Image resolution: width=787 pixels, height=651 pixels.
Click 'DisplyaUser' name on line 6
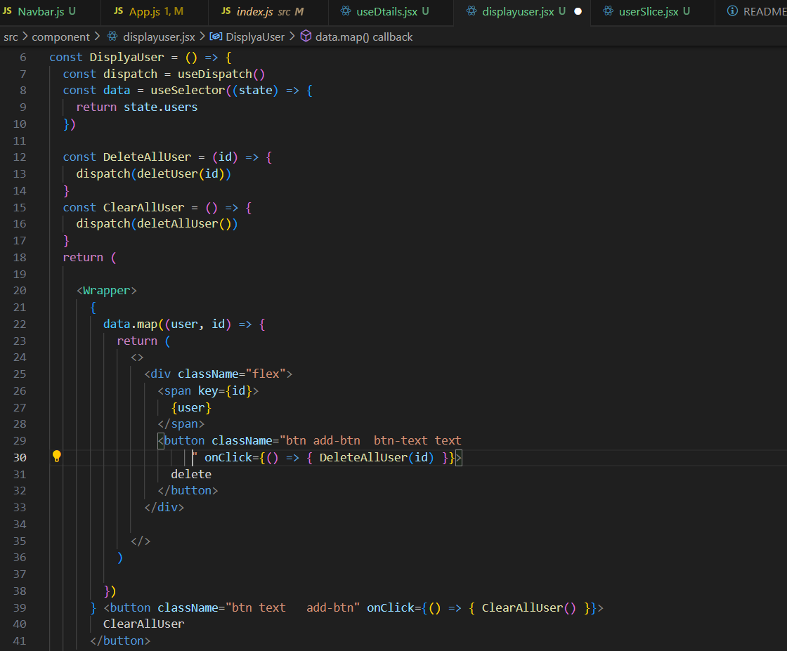pos(126,57)
